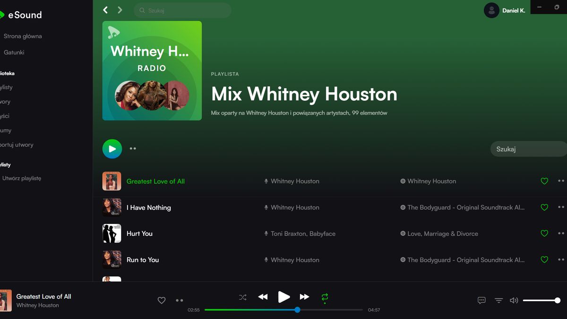Click the top search field

pos(182,10)
